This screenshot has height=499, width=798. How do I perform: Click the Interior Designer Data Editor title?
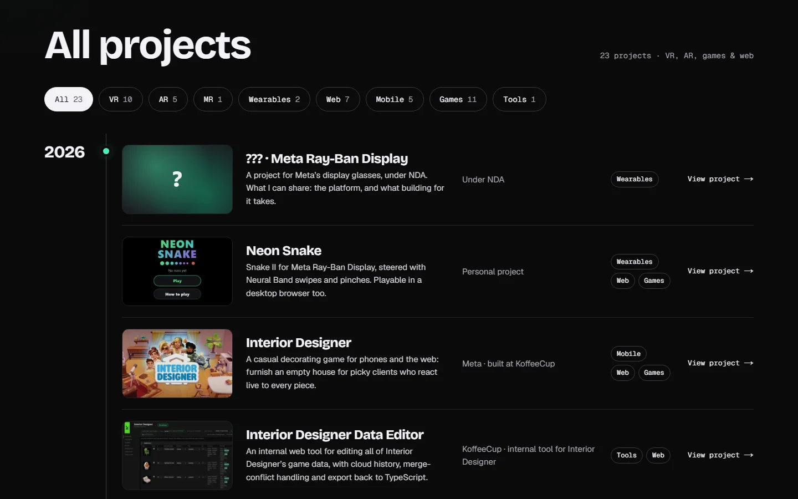(x=335, y=435)
